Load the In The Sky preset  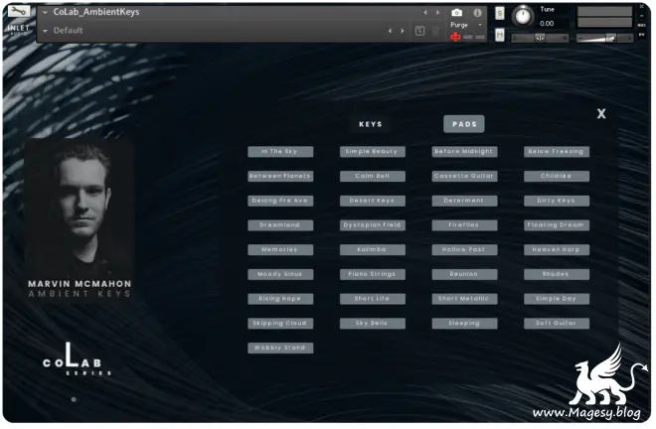pyautogui.click(x=280, y=151)
